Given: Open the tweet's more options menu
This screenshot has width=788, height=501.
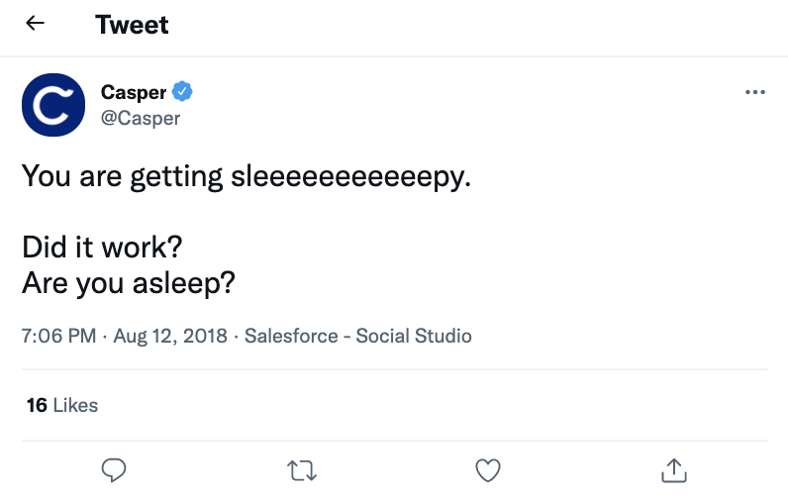Looking at the screenshot, I should point(754,92).
